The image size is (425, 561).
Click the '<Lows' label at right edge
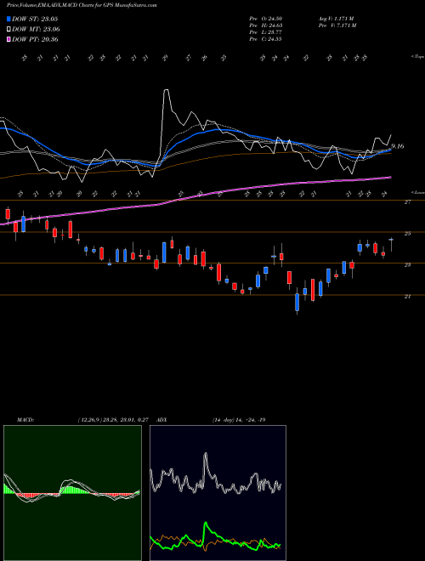coord(417,192)
